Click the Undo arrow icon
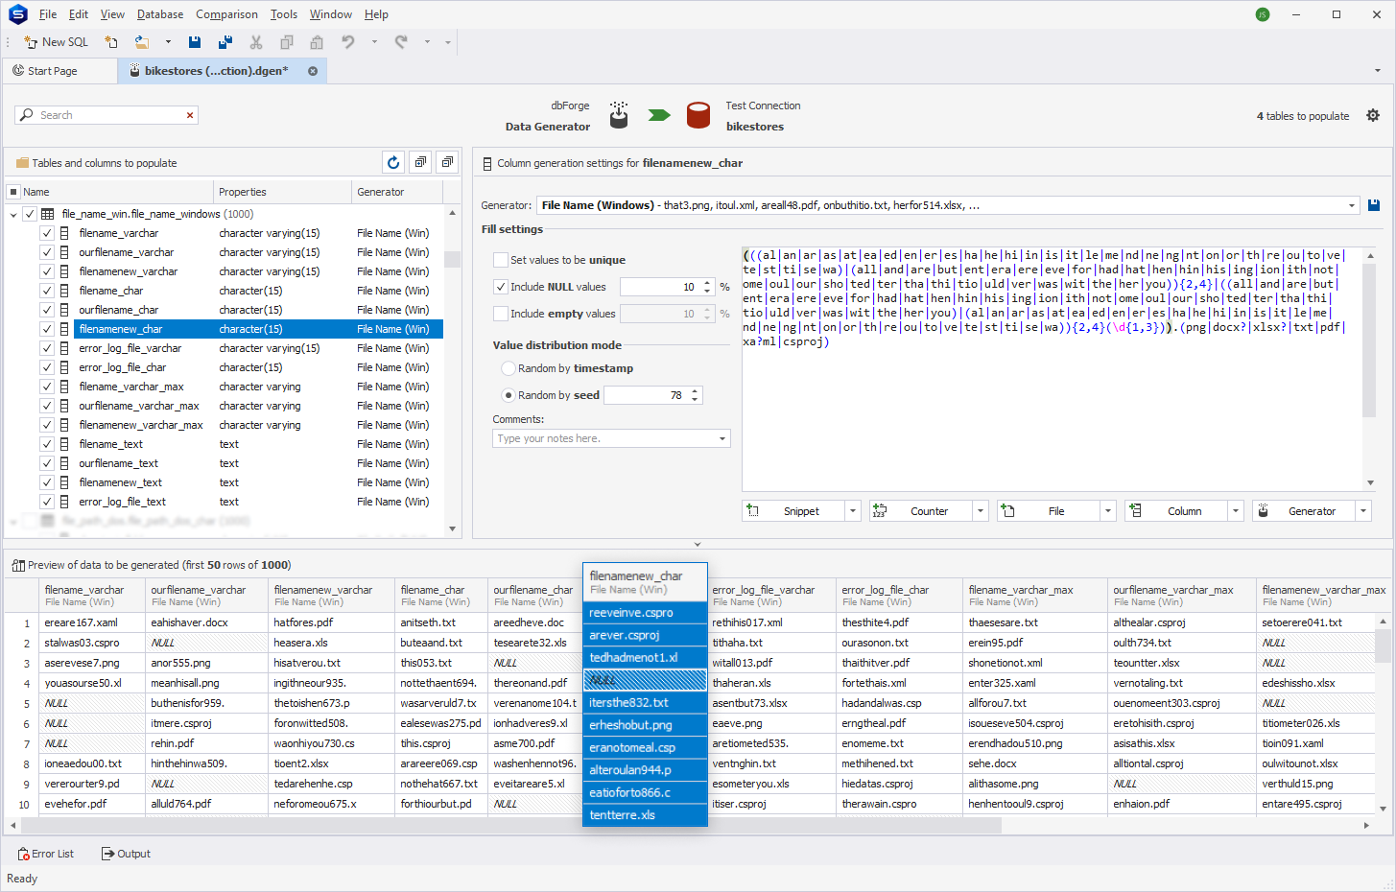This screenshot has width=1396, height=892. 348,42
